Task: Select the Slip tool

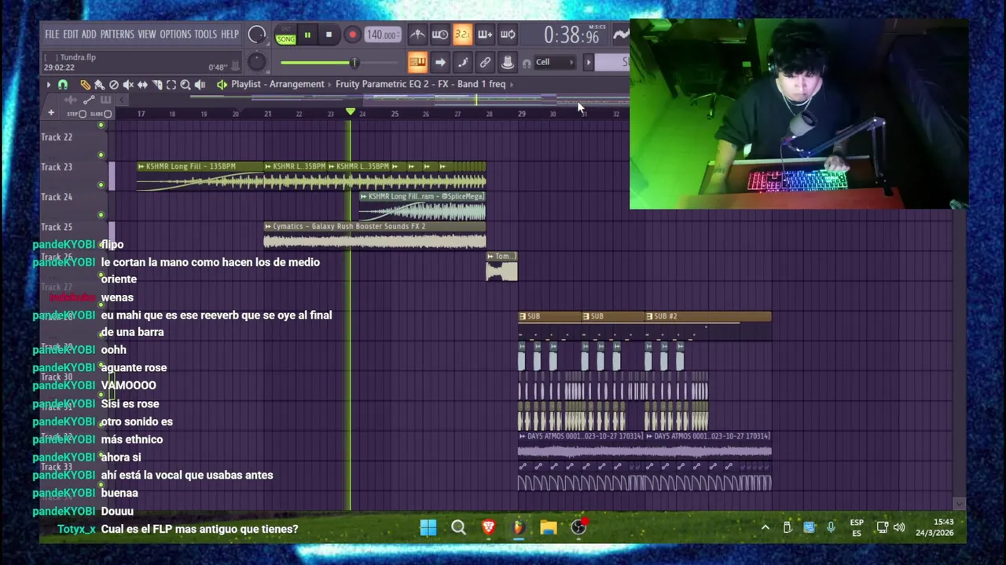Action: click(142, 85)
